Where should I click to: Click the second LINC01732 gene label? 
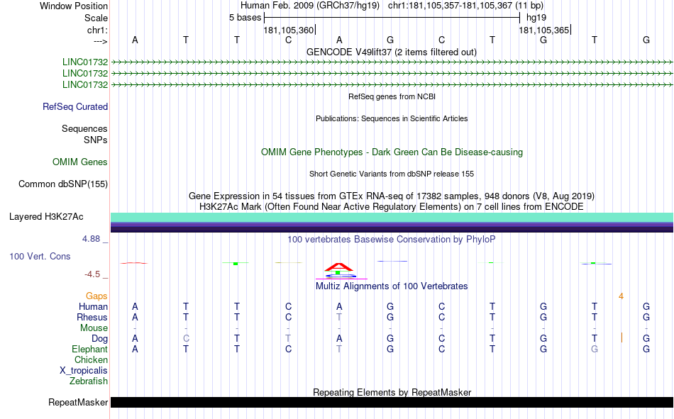[x=85, y=73]
